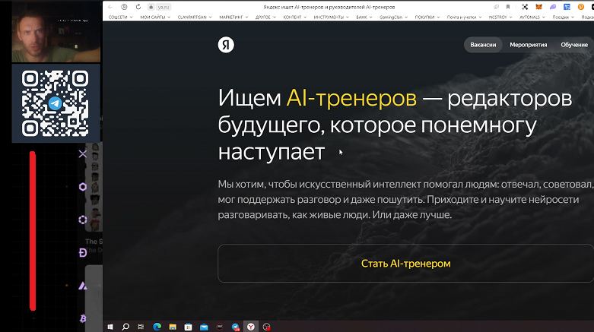
Task: Open Telegram from the taskbar
Action: [x=236, y=326]
